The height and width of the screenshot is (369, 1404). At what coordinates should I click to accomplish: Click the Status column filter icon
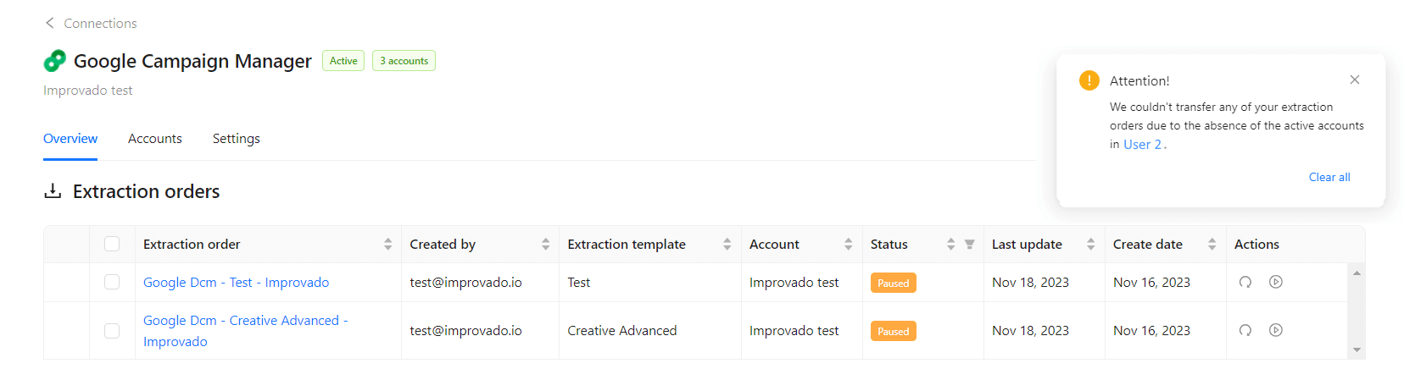(x=969, y=245)
